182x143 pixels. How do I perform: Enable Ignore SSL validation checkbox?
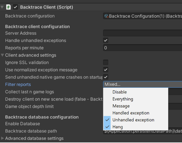coord(106,62)
